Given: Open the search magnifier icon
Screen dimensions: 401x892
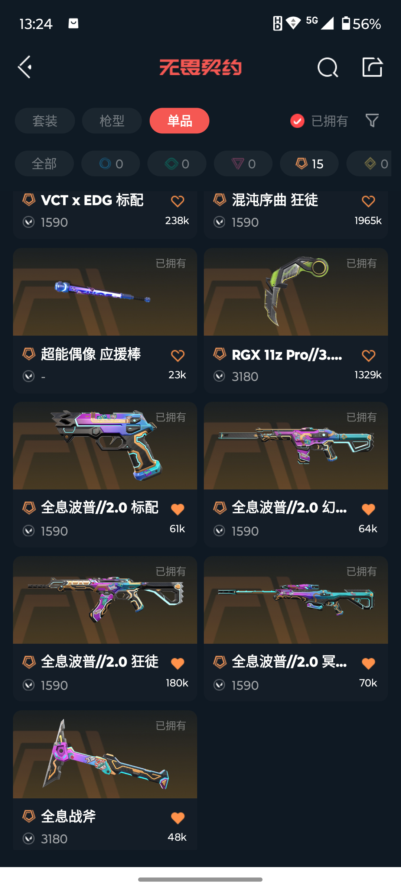Looking at the screenshot, I should coord(328,67).
